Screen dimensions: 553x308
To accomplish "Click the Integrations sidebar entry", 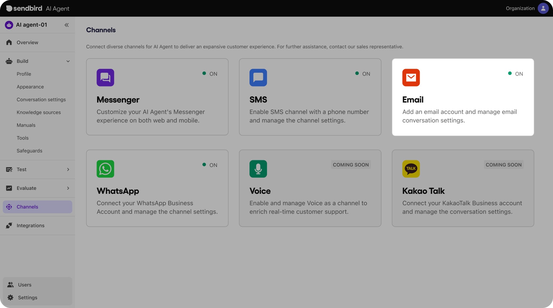I will [30, 225].
